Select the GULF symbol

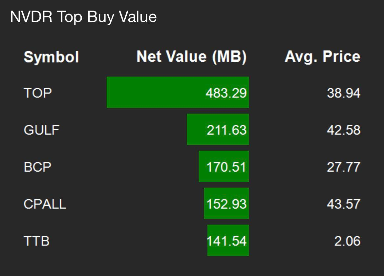click(x=41, y=130)
